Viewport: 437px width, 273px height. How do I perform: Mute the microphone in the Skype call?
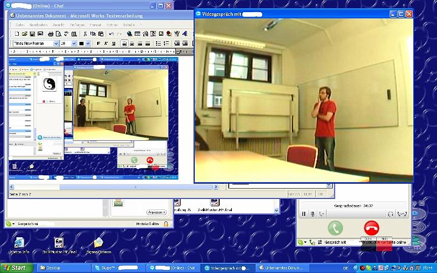(313, 214)
